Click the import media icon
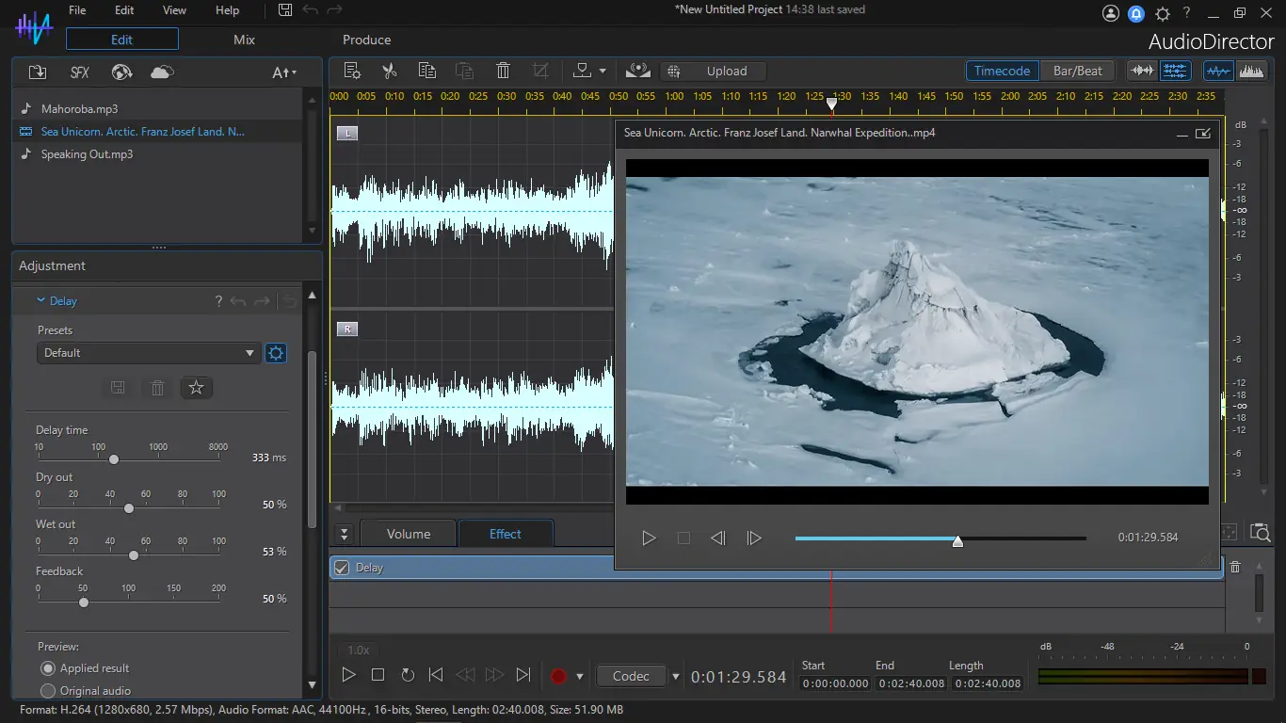Viewport: 1286px width, 723px height. 38,72
